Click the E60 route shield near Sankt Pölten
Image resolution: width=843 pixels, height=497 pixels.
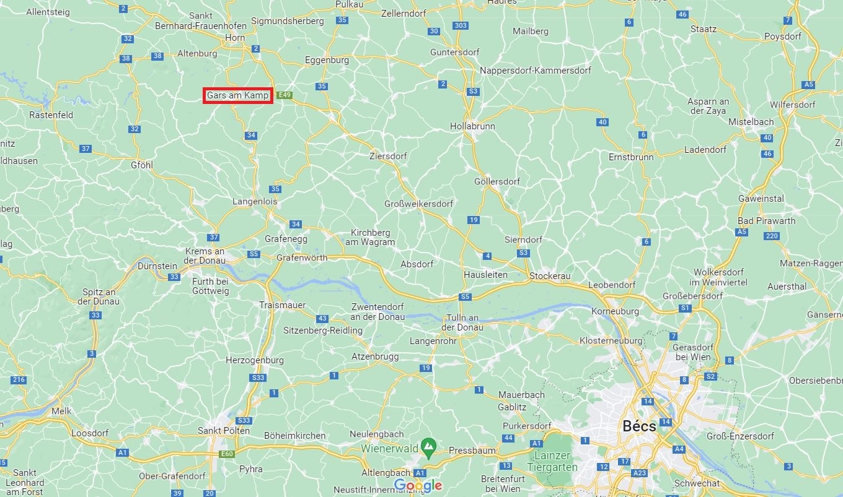click(x=227, y=454)
